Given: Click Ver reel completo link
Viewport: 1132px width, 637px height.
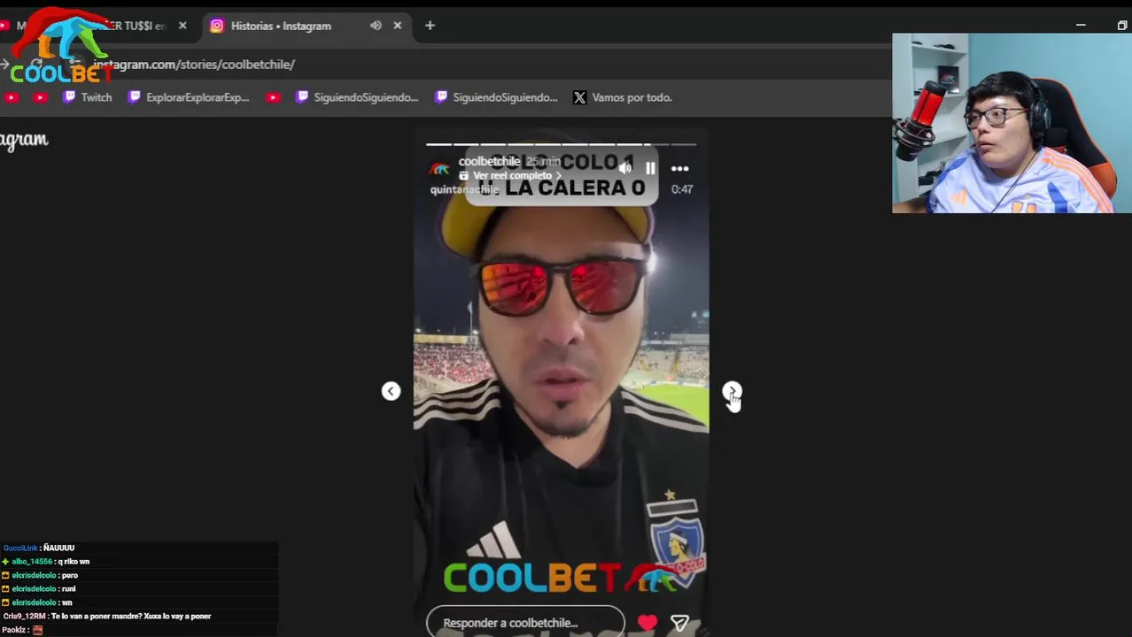Looking at the screenshot, I should tap(512, 175).
